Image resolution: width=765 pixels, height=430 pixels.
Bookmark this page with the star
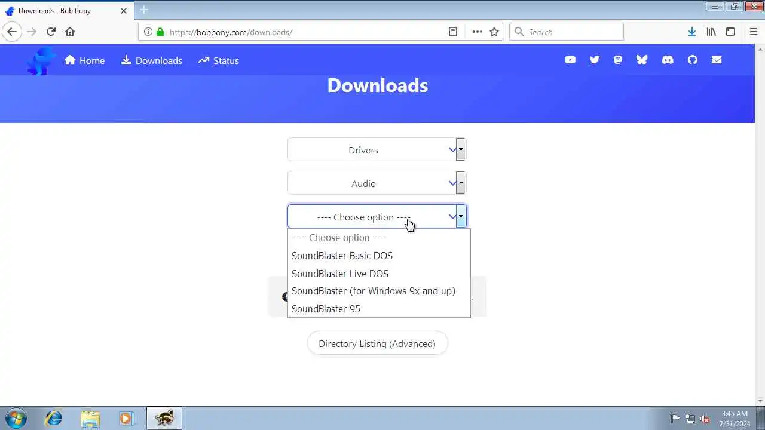[x=494, y=32]
